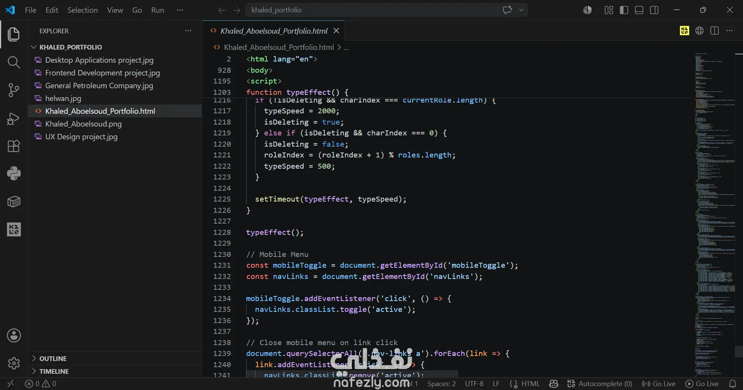
Task: Open Khaled_Aboelsoud.png file
Action: click(115, 124)
